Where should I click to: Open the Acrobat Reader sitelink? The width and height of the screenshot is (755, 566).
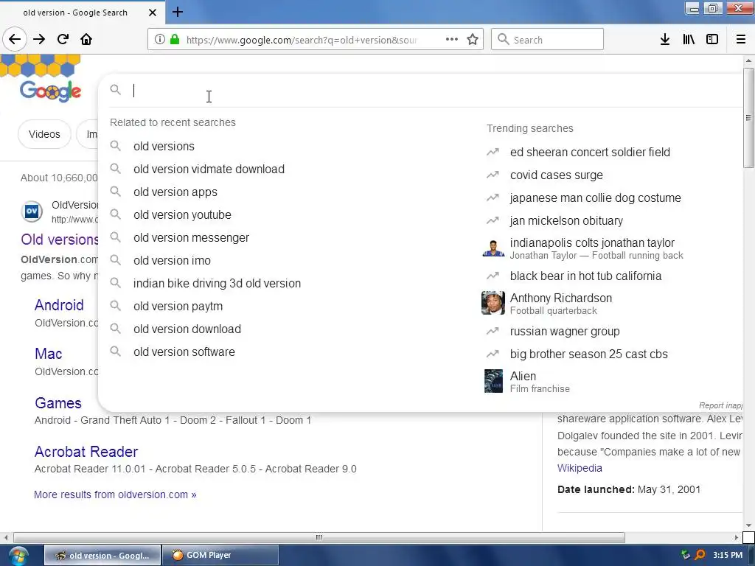click(86, 452)
